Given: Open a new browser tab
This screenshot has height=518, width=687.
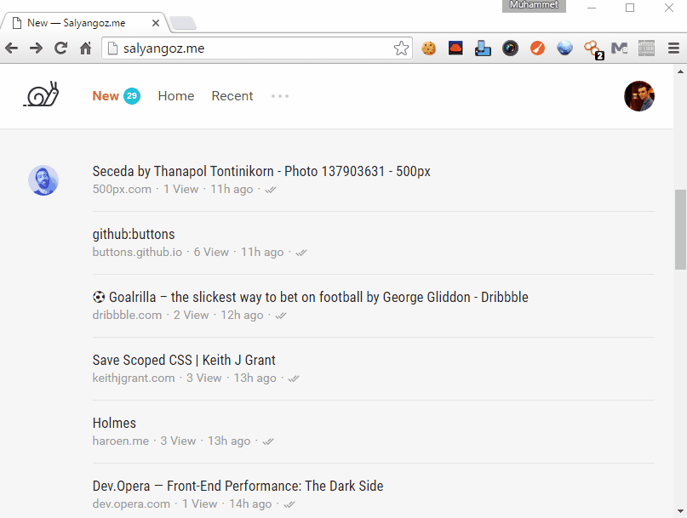Looking at the screenshot, I should tap(183, 23).
